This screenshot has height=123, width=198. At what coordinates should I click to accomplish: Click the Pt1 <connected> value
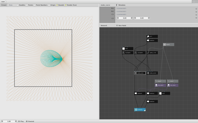(121, 9)
